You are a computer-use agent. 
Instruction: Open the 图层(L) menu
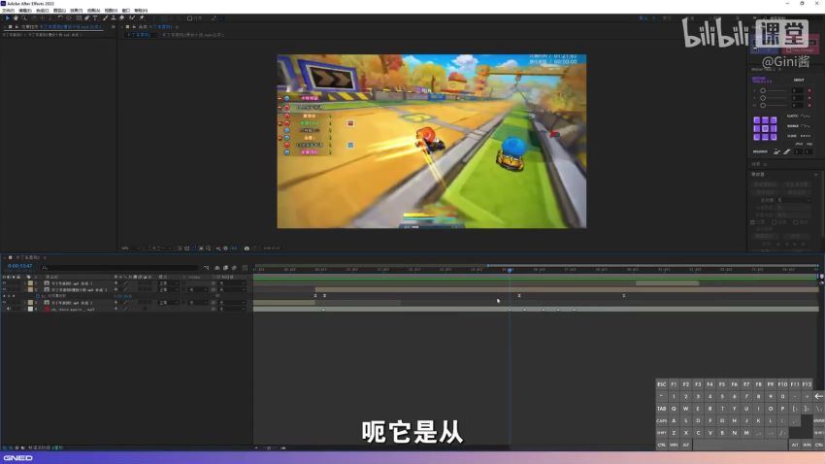59,11
